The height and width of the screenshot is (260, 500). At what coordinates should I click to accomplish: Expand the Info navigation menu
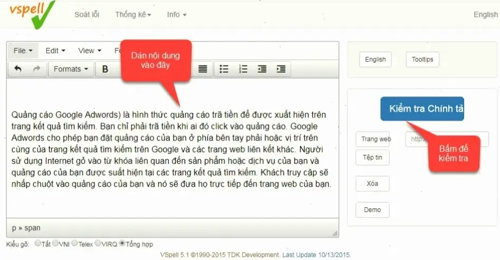click(x=177, y=15)
